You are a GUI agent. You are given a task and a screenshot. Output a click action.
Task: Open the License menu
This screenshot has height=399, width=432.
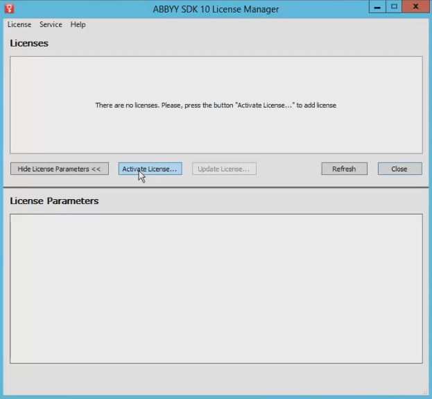(19, 24)
